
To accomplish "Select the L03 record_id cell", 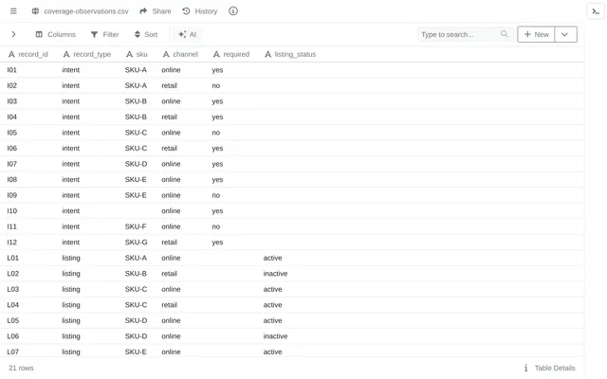I will coord(12,289).
